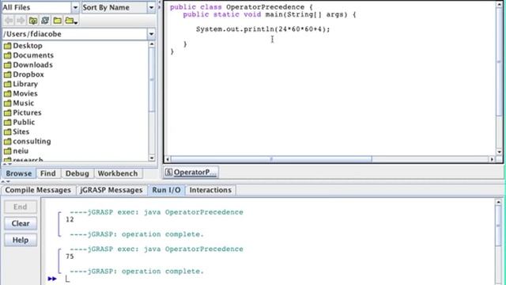Open the Run I/O tab

point(167,190)
